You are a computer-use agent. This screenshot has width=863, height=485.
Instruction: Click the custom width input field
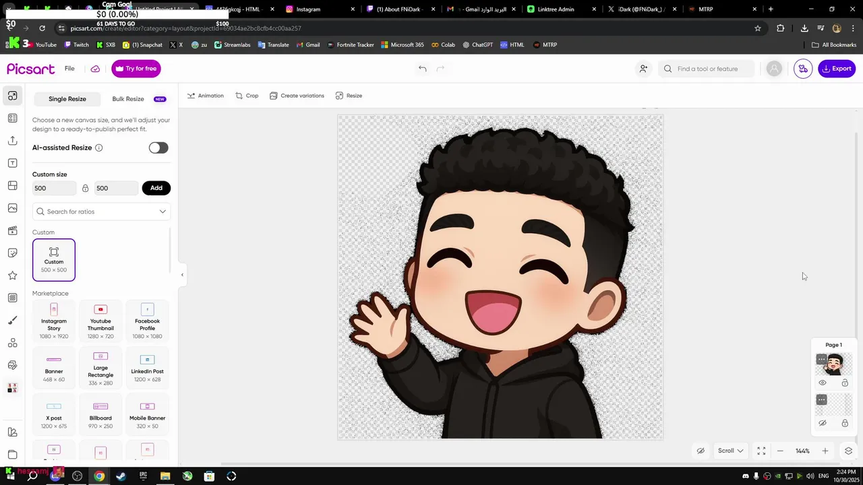point(54,188)
